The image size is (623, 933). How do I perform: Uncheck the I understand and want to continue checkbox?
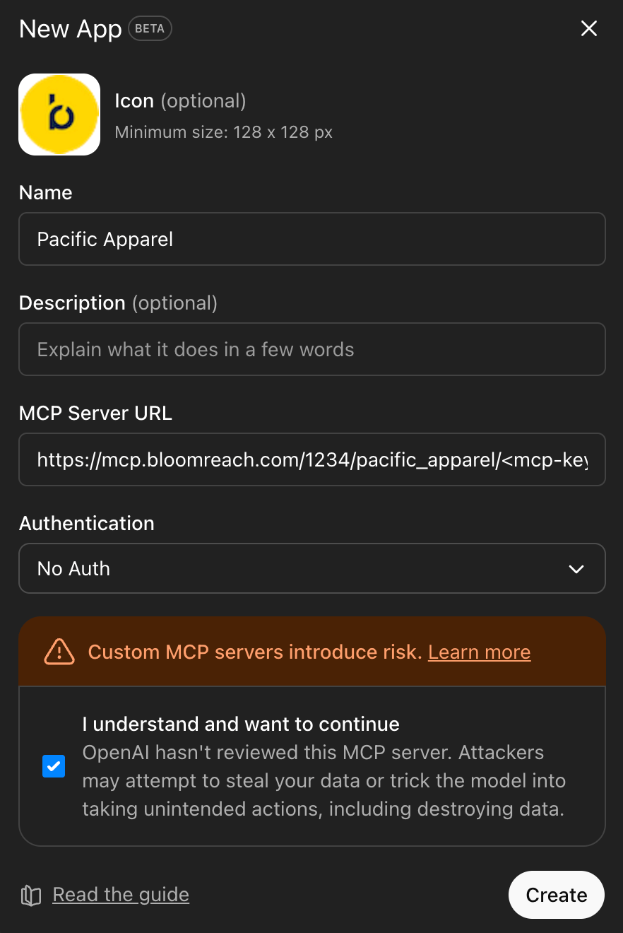point(54,765)
